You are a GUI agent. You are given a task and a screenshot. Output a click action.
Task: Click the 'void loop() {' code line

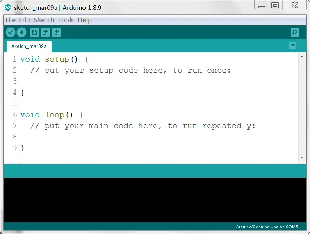[x=52, y=115]
